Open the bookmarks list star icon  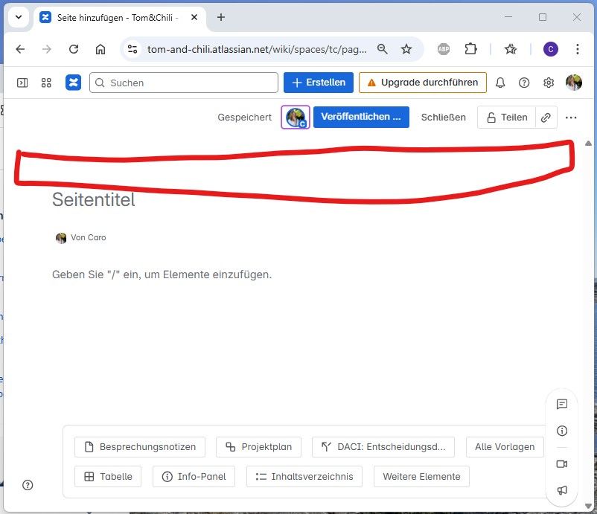(x=510, y=49)
